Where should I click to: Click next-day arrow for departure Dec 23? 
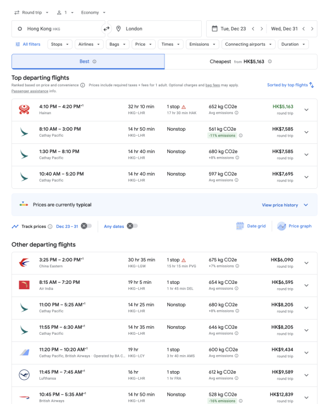tap(262, 29)
